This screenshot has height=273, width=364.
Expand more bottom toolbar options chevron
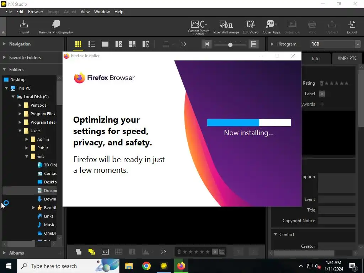(164, 252)
